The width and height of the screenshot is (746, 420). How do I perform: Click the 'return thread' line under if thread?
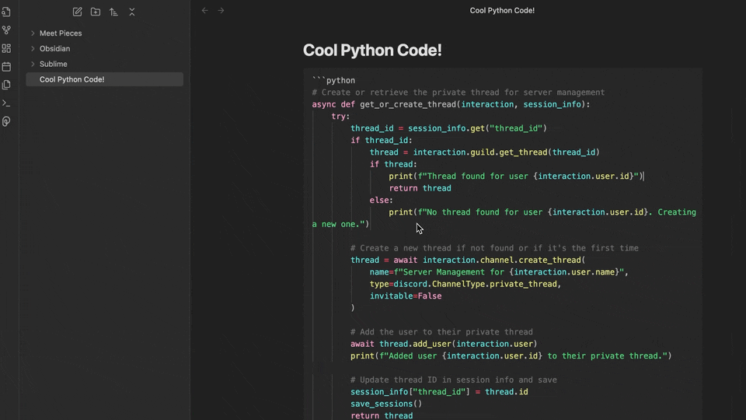click(420, 188)
